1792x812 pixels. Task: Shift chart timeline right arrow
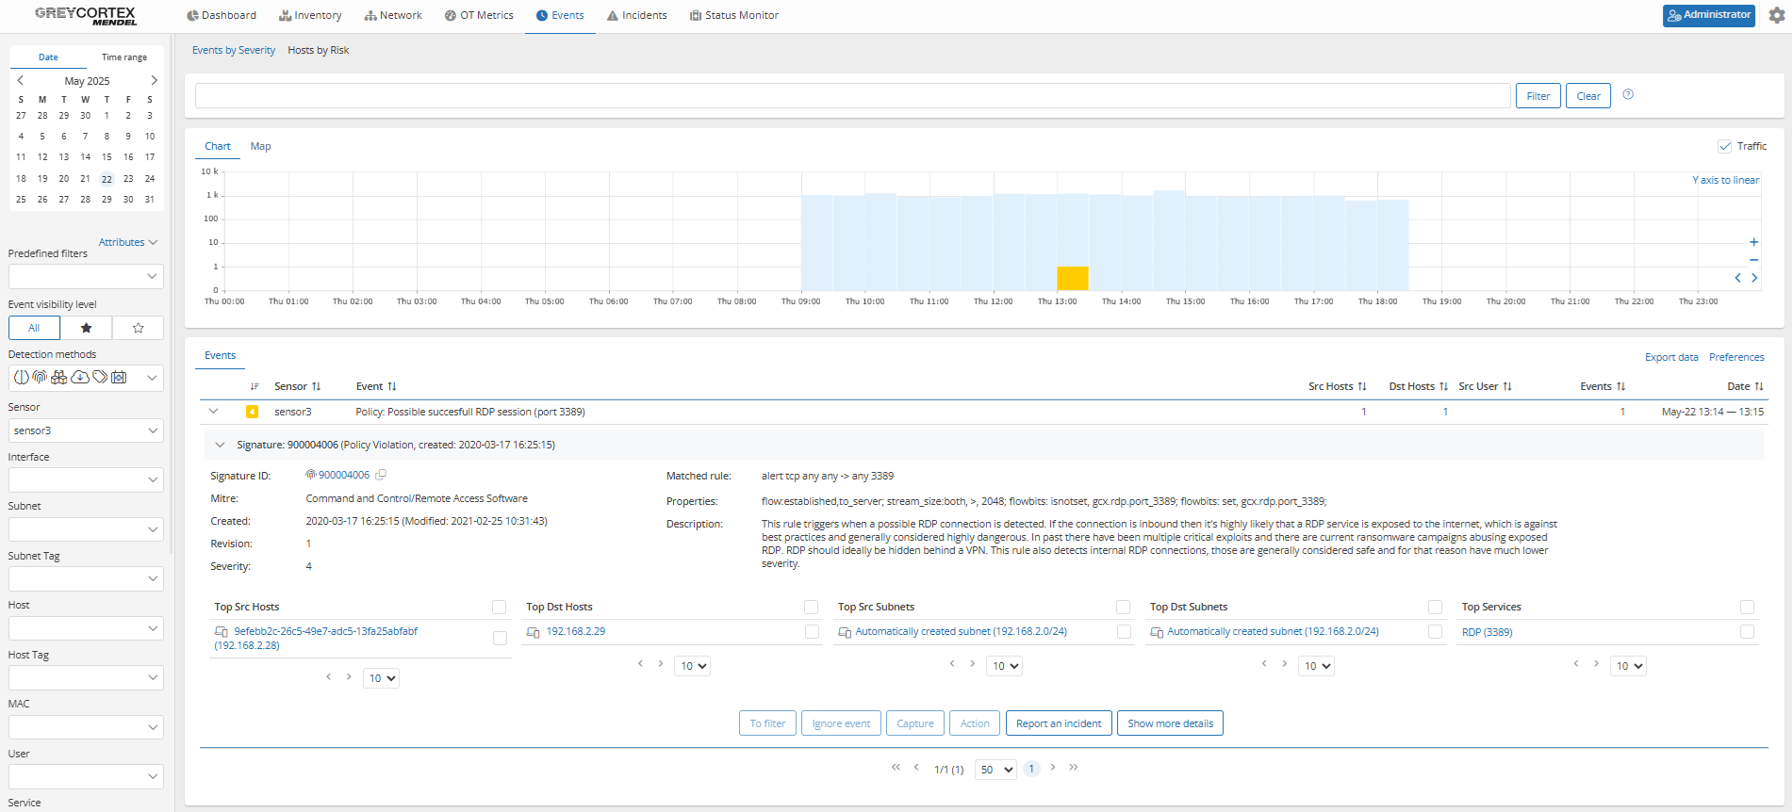[1754, 278]
